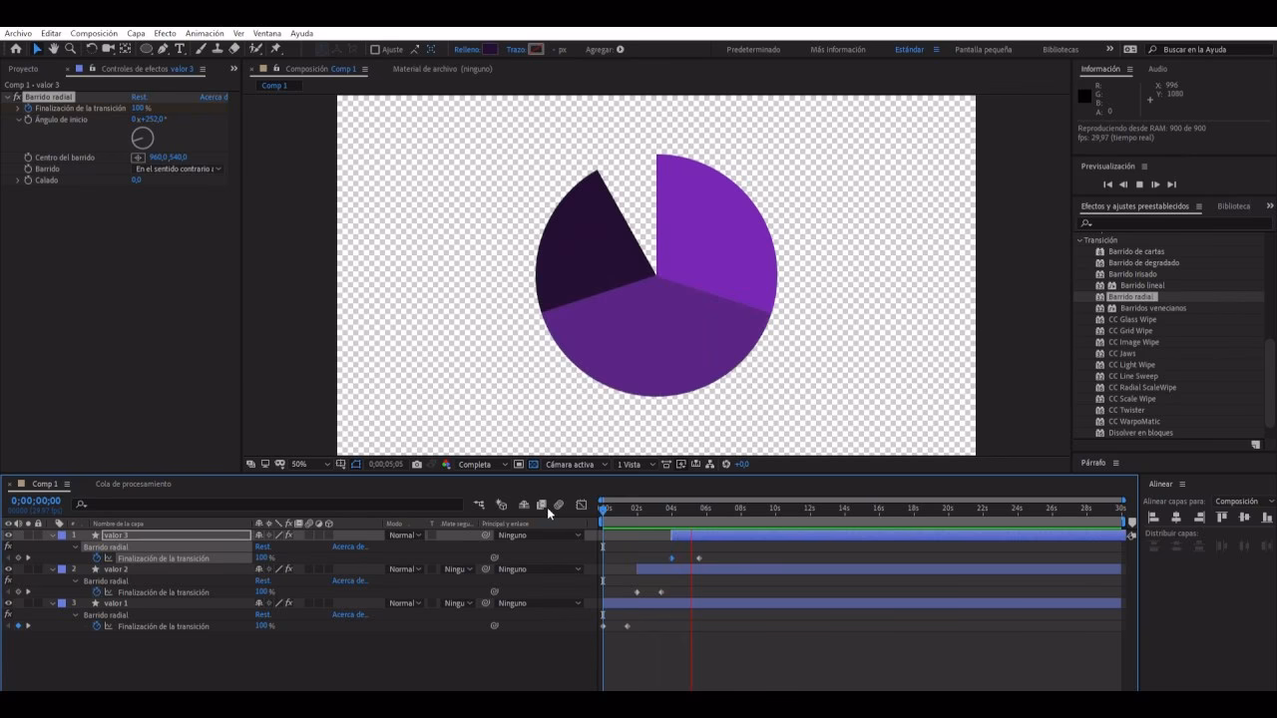Expand the Barrido radial effect on valor 2

77,580
